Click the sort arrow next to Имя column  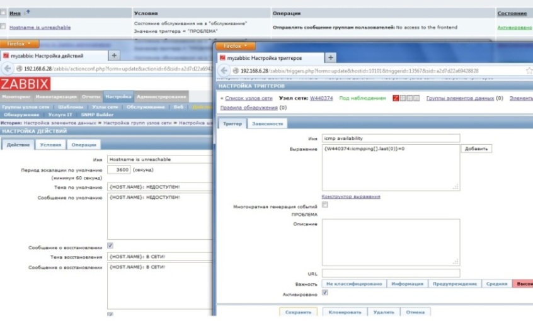pos(28,12)
